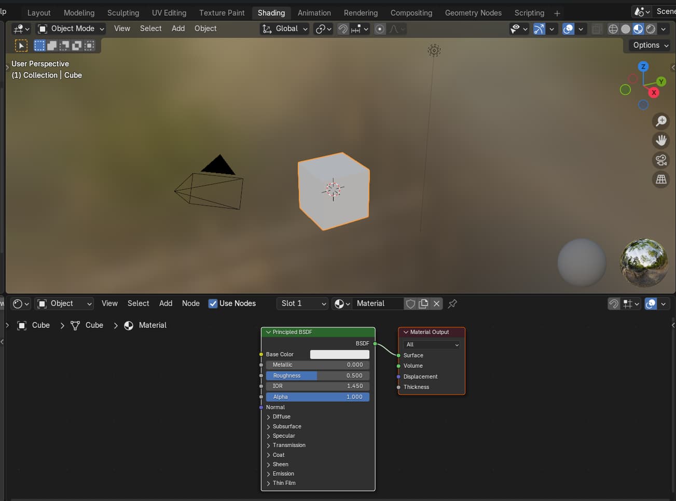Click the fake user shield icon
Image resolution: width=676 pixels, height=501 pixels.
410,304
